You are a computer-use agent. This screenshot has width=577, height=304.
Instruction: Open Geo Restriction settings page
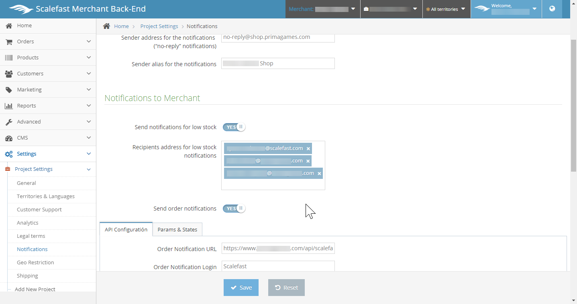35,262
